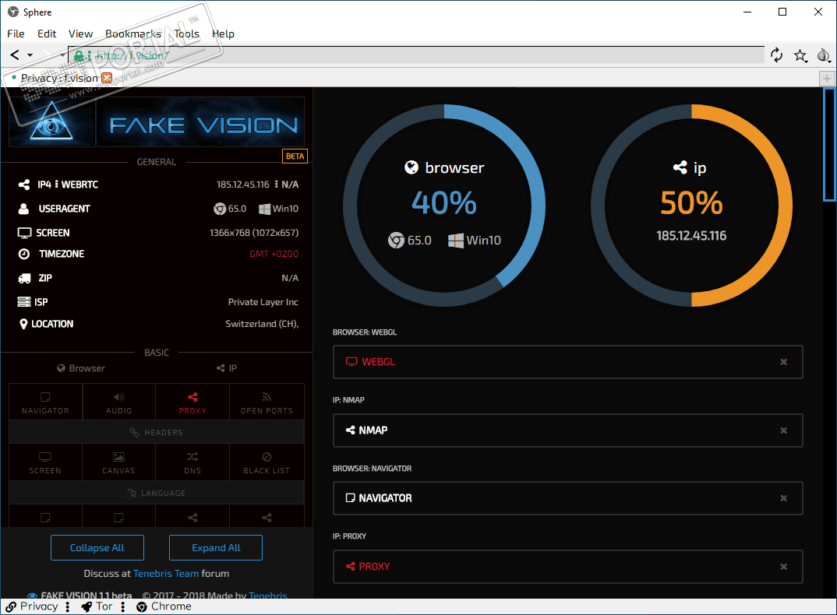Open the dots menu after Tor
Image resolution: width=837 pixels, height=615 pixels.
[123, 607]
